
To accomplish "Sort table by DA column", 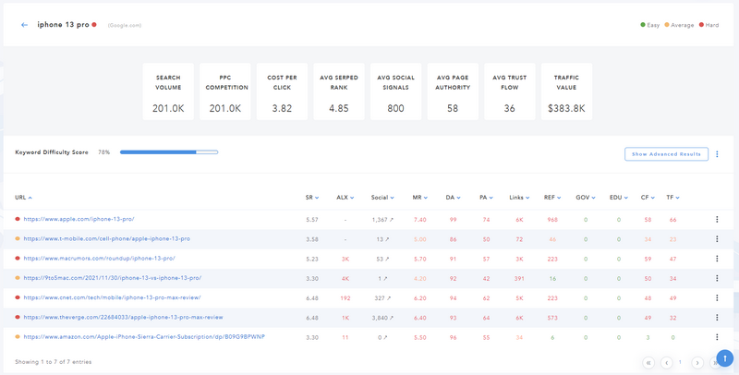I will tap(453, 198).
